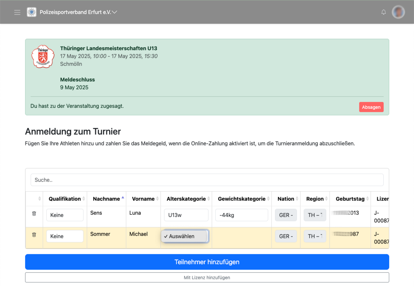This screenshot has height=287, width=414.
Task: Delete Luna Sens row with trash icon
Action: 34,214
